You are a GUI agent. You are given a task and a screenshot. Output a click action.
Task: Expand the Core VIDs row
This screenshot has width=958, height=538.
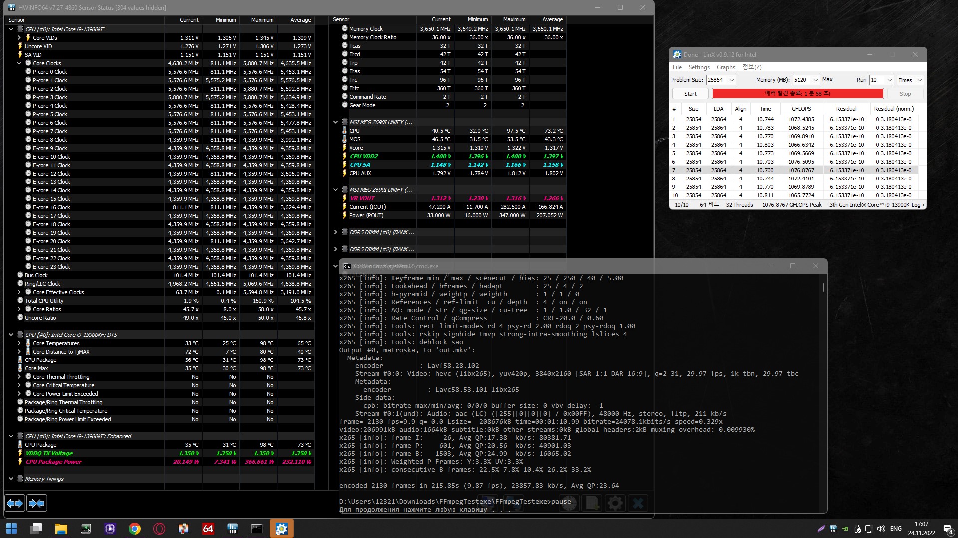[x=19, y=38]
